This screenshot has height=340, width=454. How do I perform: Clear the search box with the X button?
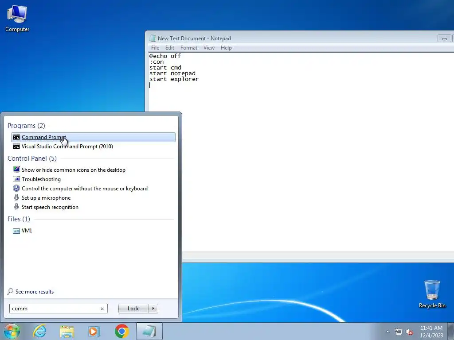tap(102, 309)
